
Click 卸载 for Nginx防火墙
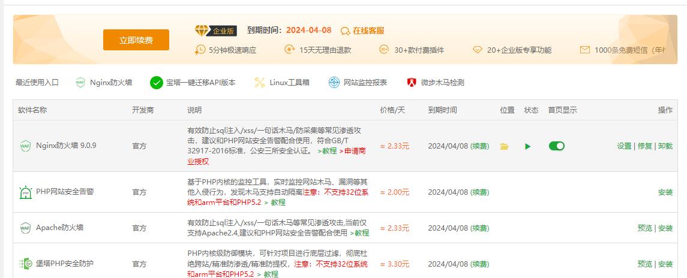[665, 146]
